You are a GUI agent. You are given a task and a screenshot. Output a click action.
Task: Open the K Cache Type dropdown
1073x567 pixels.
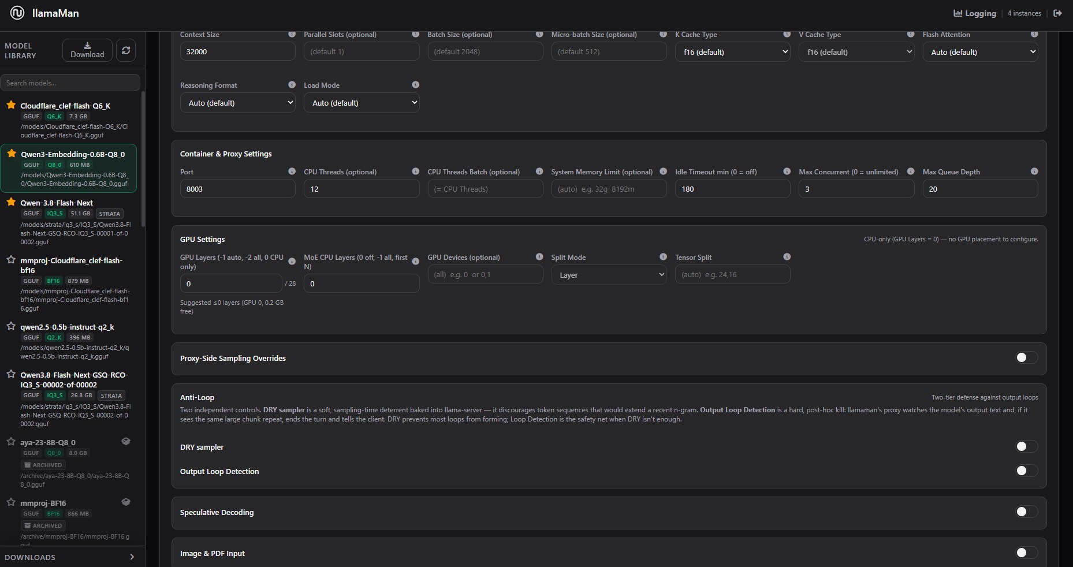point(732,52)
